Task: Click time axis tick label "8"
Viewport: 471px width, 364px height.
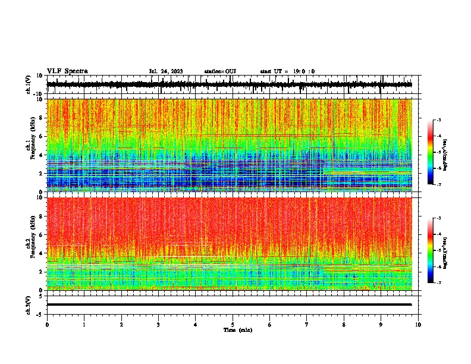Action: 344,325
